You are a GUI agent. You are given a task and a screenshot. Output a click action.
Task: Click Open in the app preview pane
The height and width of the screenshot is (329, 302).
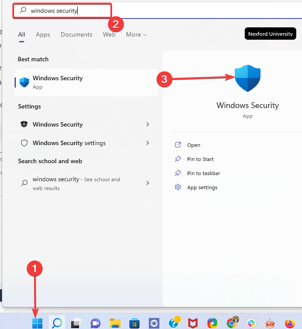point(194,145)
